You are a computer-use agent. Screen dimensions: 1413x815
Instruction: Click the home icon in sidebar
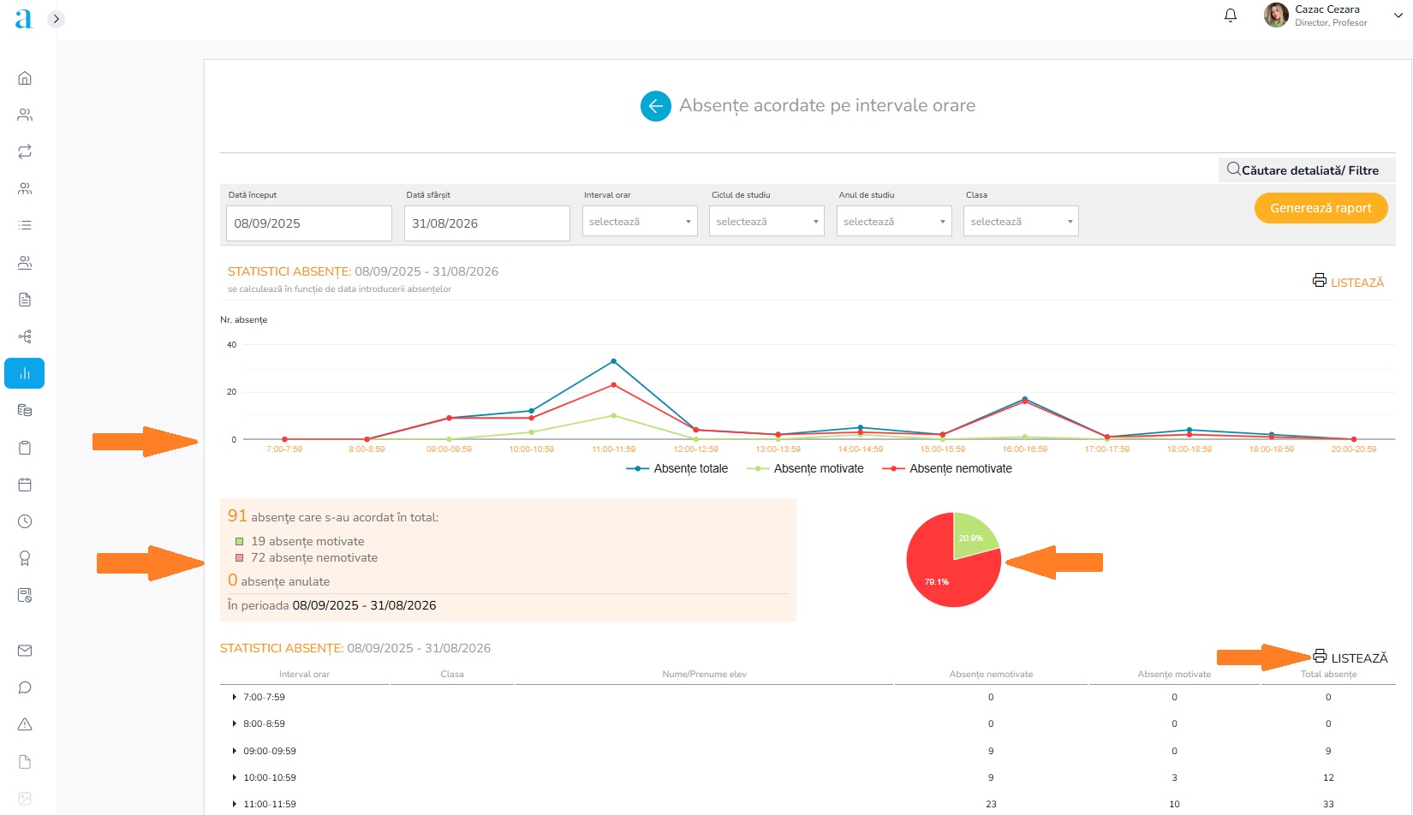pyautogui.click(x=25, y=78)
